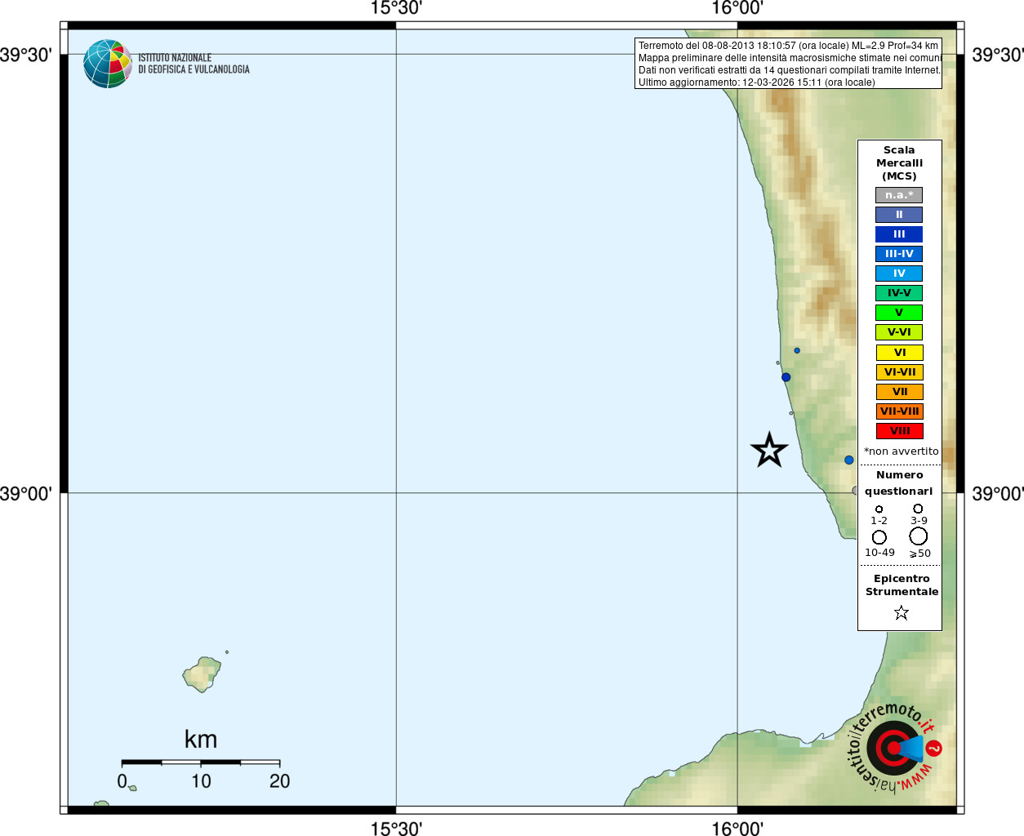The image size is (1024, 836).
Task: Click the 10-49 questionnaires circle symbol
Action: 879,537
